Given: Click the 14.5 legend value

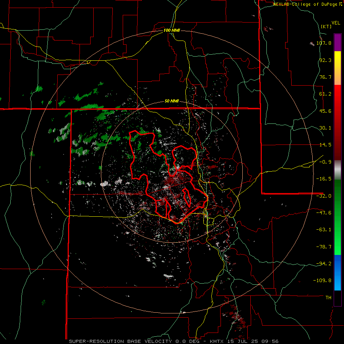Looking at the screenshot, I should tap(325, 145).
